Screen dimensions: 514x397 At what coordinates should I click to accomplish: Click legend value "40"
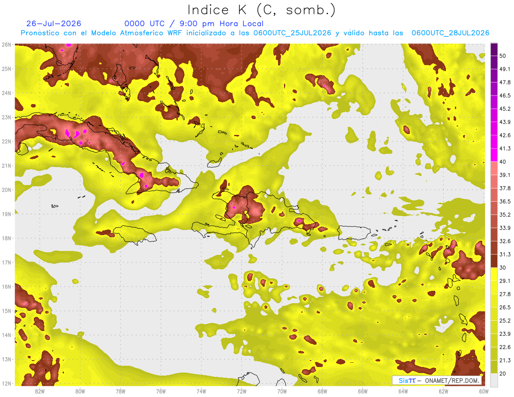(503, 162)
